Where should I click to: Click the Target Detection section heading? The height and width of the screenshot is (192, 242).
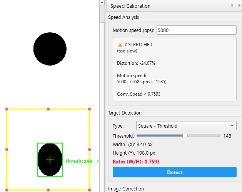click(125, 113)
